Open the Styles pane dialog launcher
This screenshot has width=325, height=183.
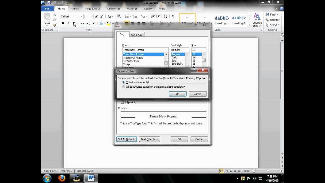(x=261, y=30)
